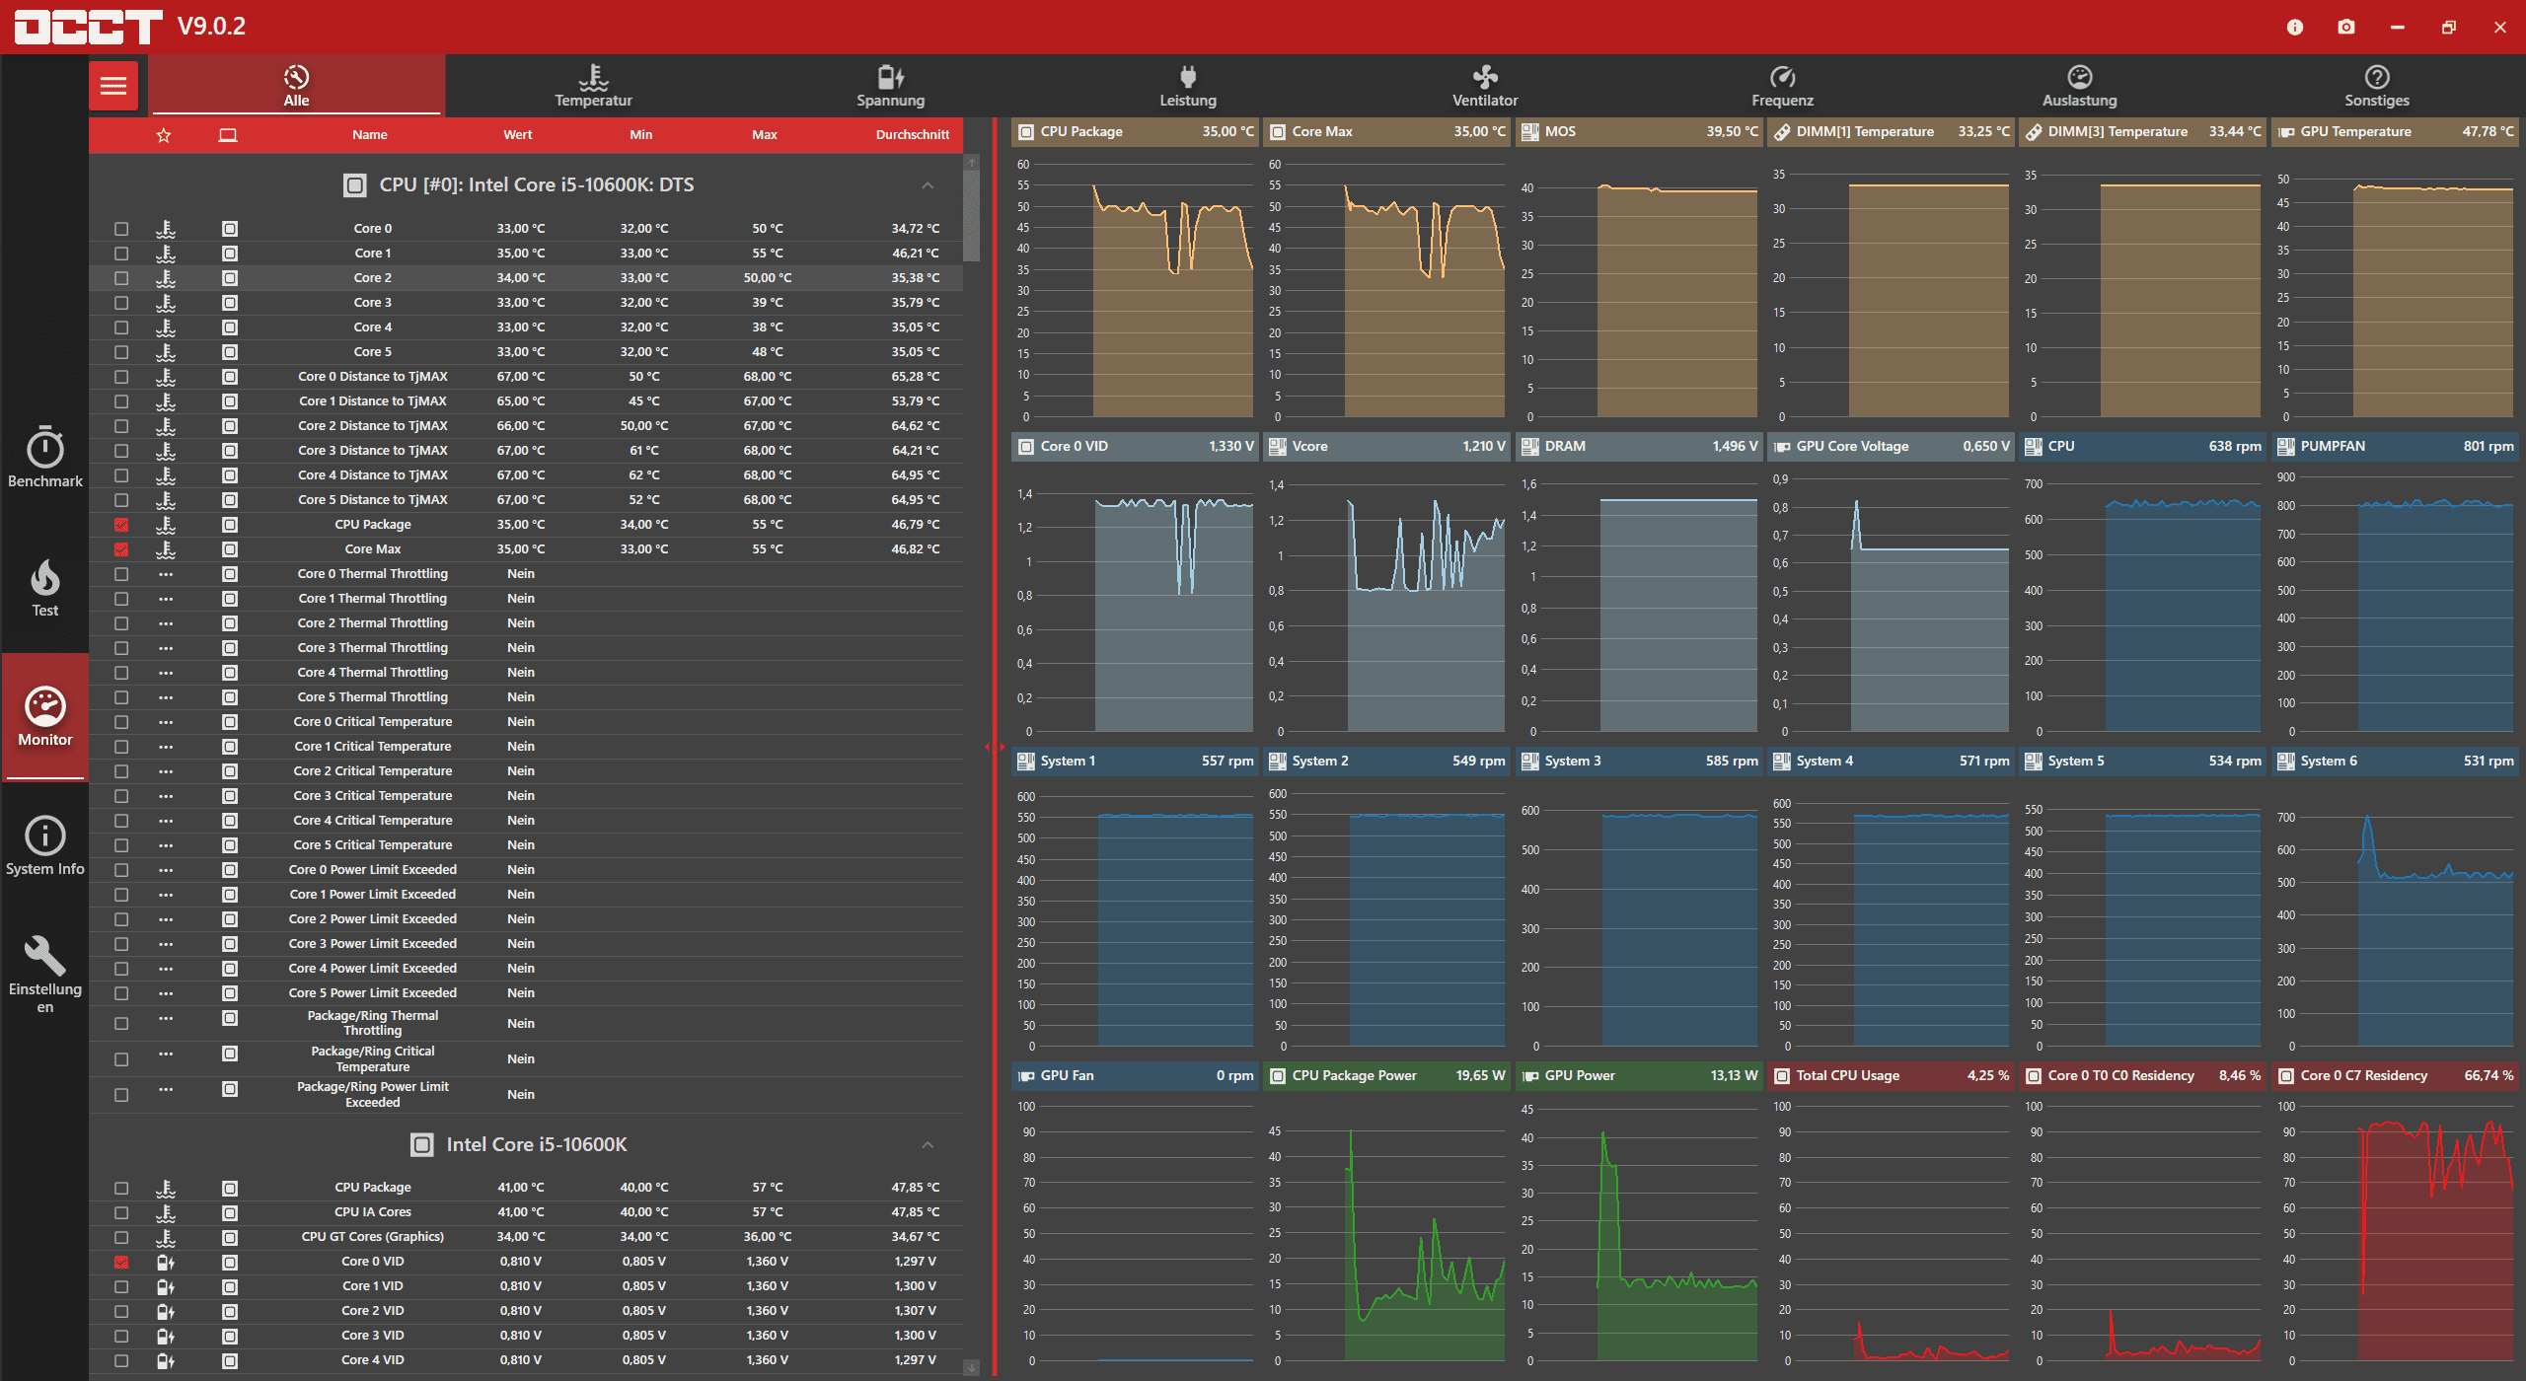Click the graph icon in Core 0 row

pyautogui.click(x=230, y=229)
